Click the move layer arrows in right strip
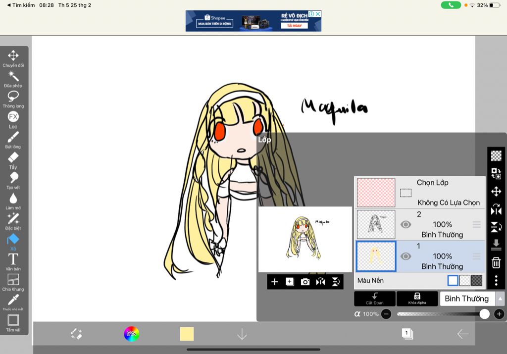 [496, 192]
